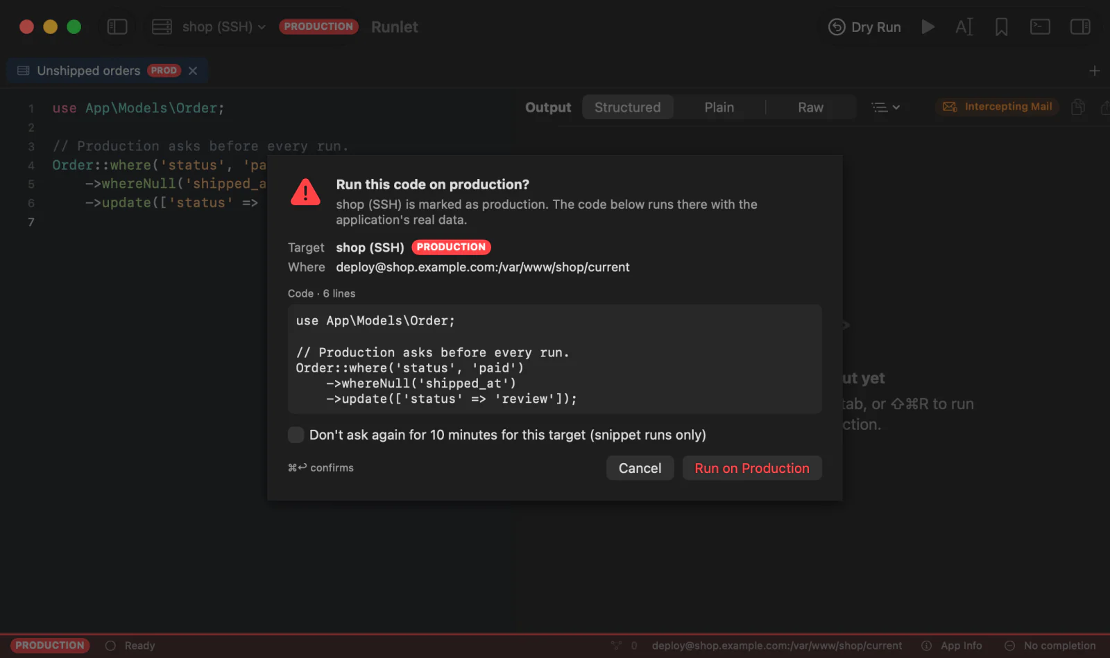
Task: Open the terminal console panel icon
Action: coord(1040,27)
